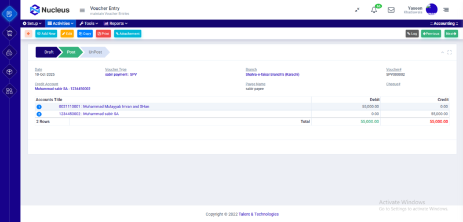
Task: Open the right-side panel menu icon
Action: point(446,10)
